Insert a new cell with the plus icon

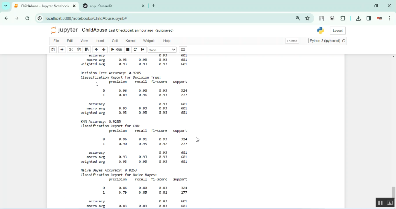point(62,50)
